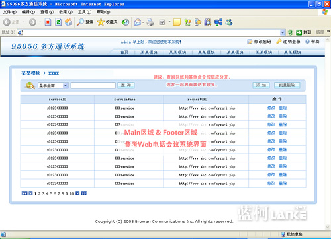
Task: Click the security shield icon near address bar
Action: tap(291, 32)
